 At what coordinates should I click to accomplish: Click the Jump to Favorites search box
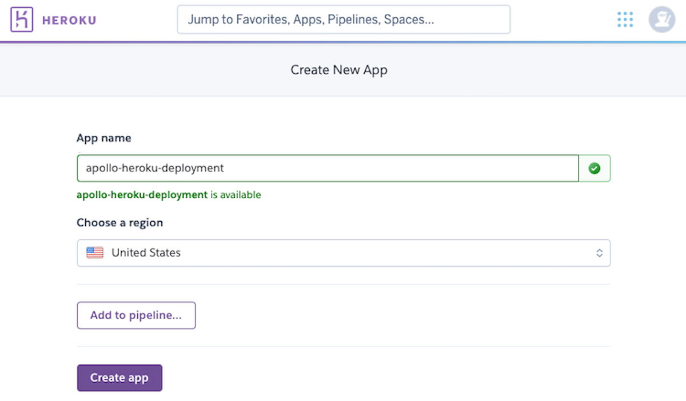pos(343,20)
